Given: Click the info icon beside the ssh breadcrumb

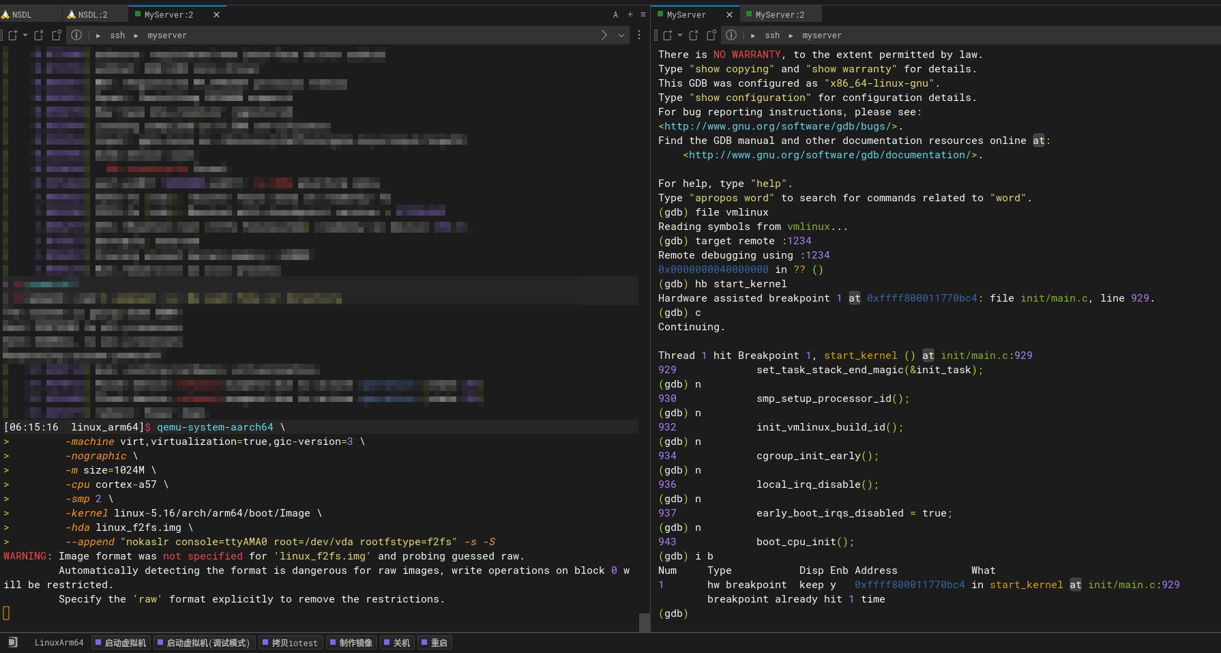Looking at the screenshot, I should pyautogui.click(x=76, y=35).
